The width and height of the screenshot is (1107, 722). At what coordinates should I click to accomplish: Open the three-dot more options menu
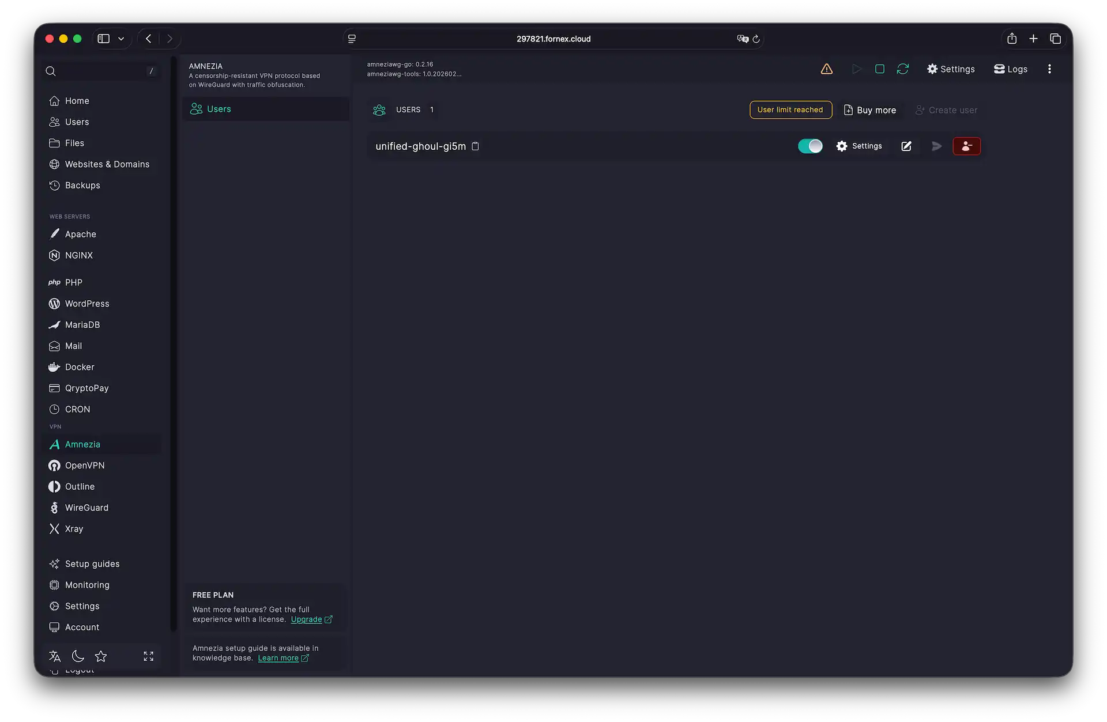point(1049,69)
